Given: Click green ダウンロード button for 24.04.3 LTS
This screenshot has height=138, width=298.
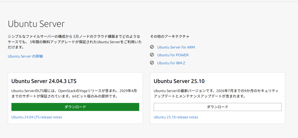Looking at the screenshot, I should click(x=75, y=107).
